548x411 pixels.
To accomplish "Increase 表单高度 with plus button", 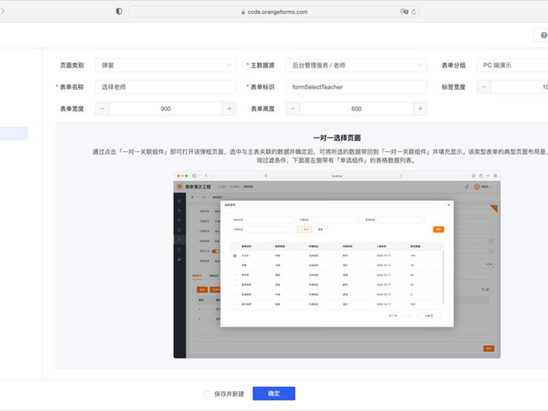I will point(420,109).
